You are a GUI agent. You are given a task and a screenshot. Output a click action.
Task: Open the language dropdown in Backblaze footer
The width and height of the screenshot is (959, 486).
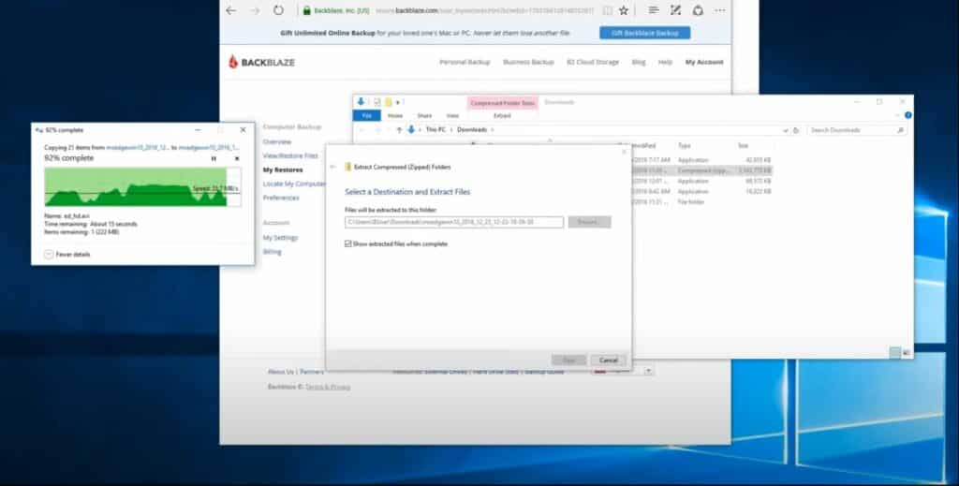click(x=648, y=371)
